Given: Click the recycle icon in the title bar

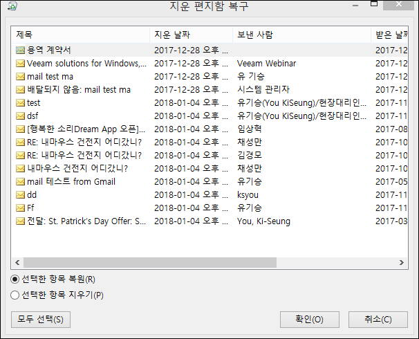Looking at the screenshot, I should [12, 6].
